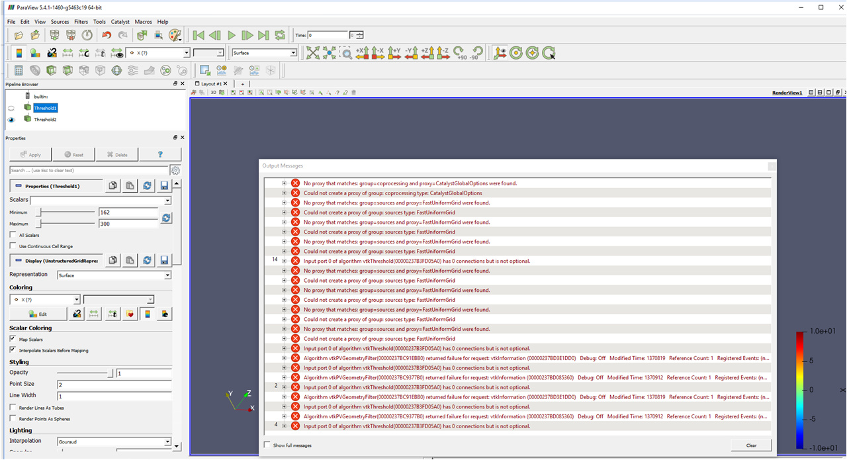Rotate view 90 degrees clockwise
The width and height of the screenshot is (847, 460).
(x=460, y=53)
